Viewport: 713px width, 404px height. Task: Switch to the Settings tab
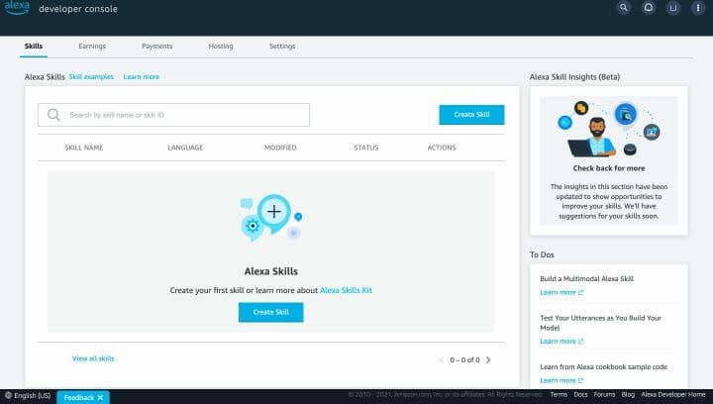pyautogui.click(x=282, y=46)
